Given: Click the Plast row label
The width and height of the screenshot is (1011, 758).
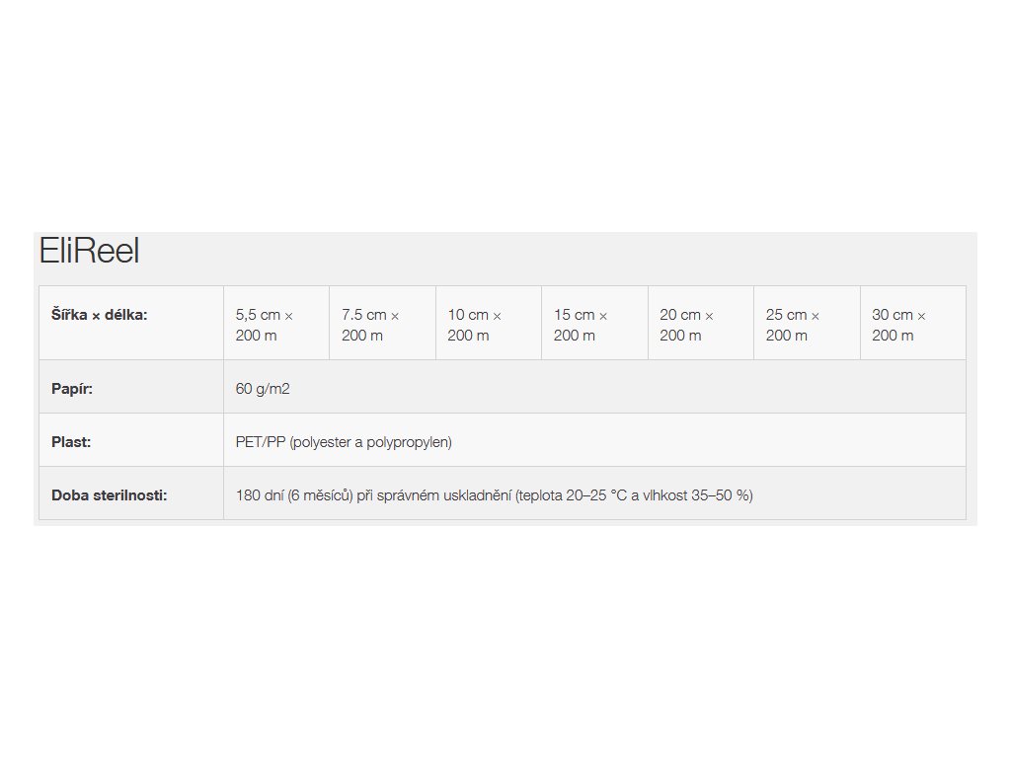Looking at the screenshot, I should pos(71,443).
